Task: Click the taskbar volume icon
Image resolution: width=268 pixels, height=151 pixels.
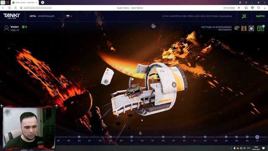Action: pos(245,148)
